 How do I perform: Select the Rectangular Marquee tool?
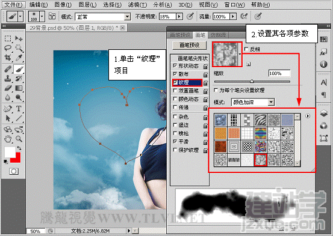(8, 38)
